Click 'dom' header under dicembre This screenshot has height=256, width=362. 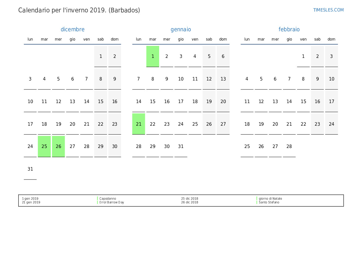(115, 39)
